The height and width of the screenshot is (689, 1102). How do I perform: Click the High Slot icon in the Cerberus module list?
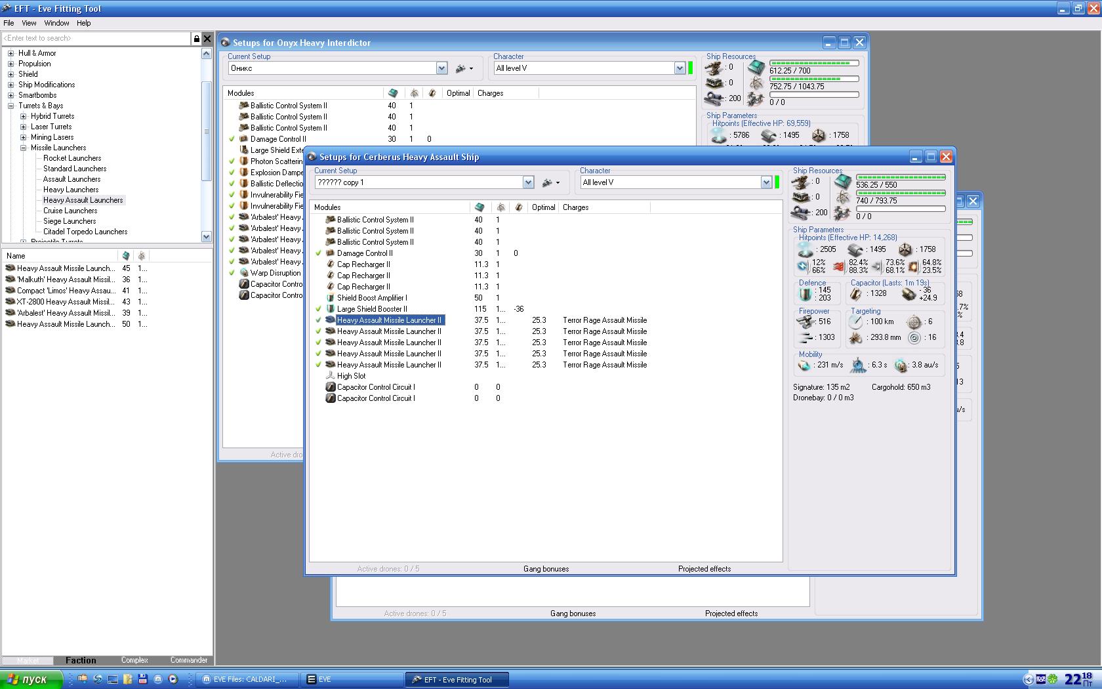tap(330, 376)
